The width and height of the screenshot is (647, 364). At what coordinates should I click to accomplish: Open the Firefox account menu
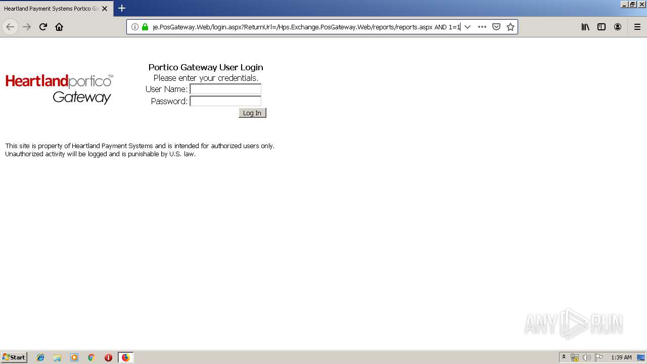pos(618,27)
